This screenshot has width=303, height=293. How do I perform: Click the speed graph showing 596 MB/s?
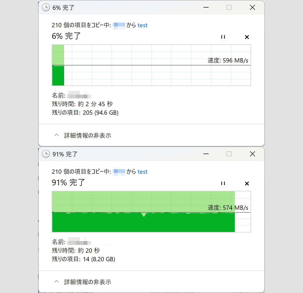tap(151, 65)
